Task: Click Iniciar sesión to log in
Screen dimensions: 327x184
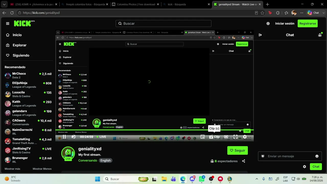Action: pyautogui.click(x=285, y=24)
